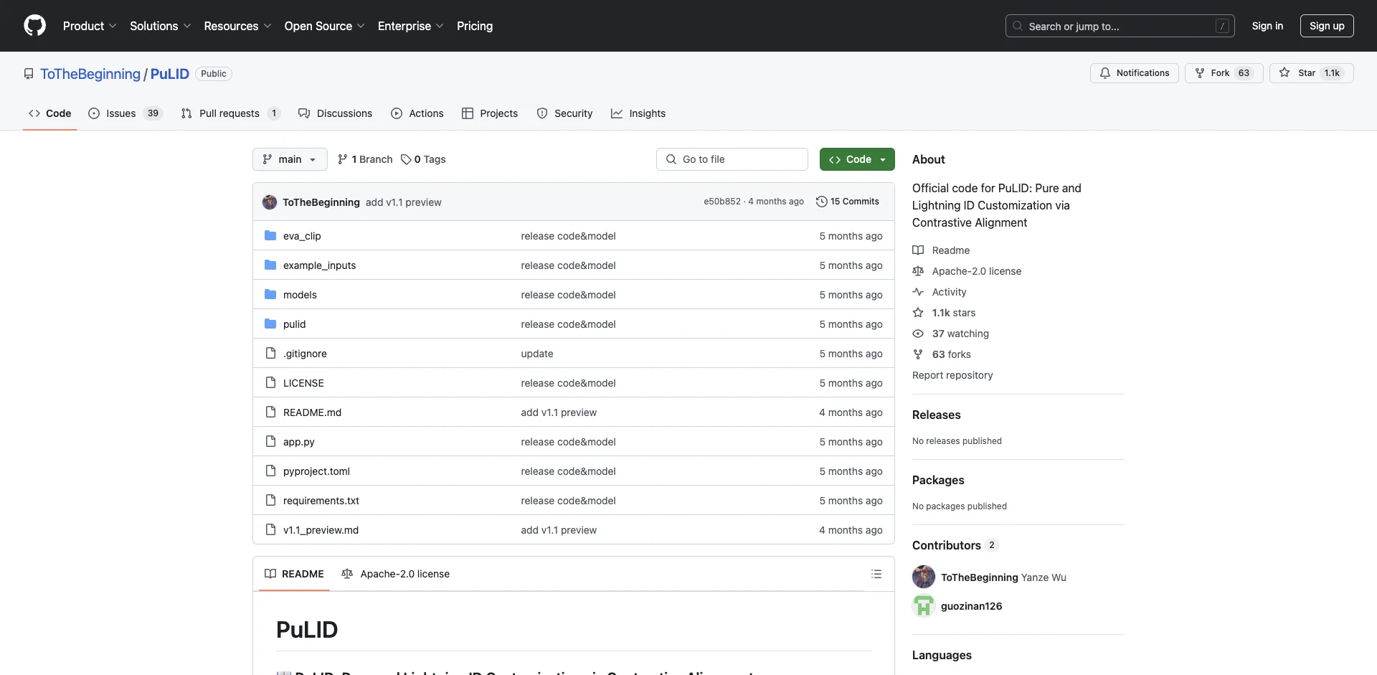Open the Projects tab
The image size is (1377, 675).
click(490, 113)
